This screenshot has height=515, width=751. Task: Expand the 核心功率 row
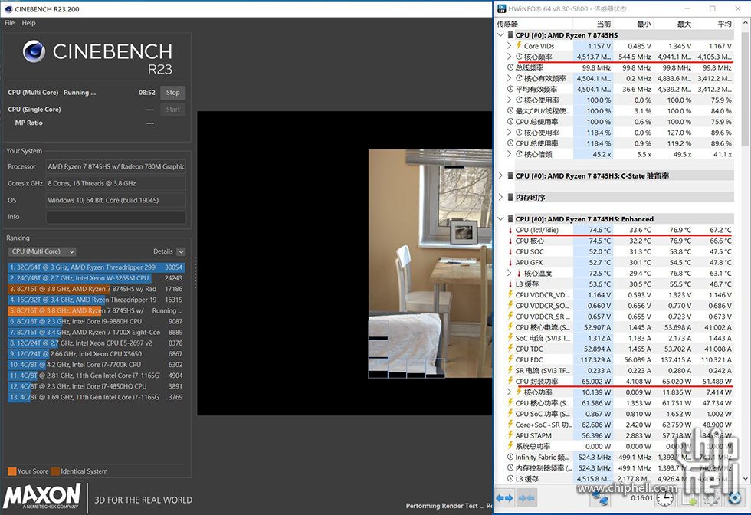pos(509,392)
